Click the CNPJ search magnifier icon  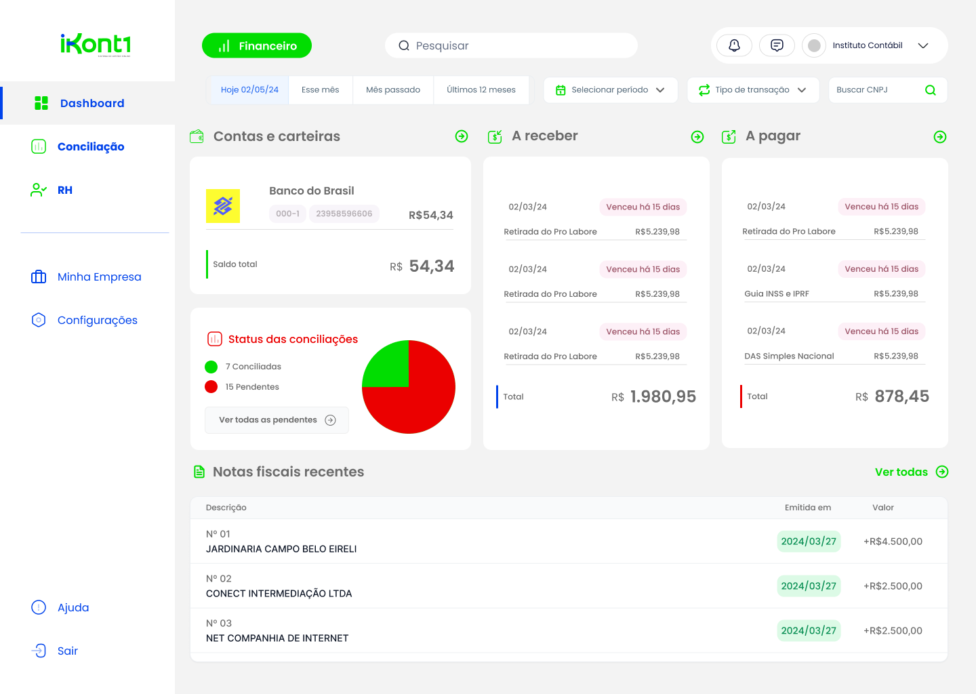930,90
